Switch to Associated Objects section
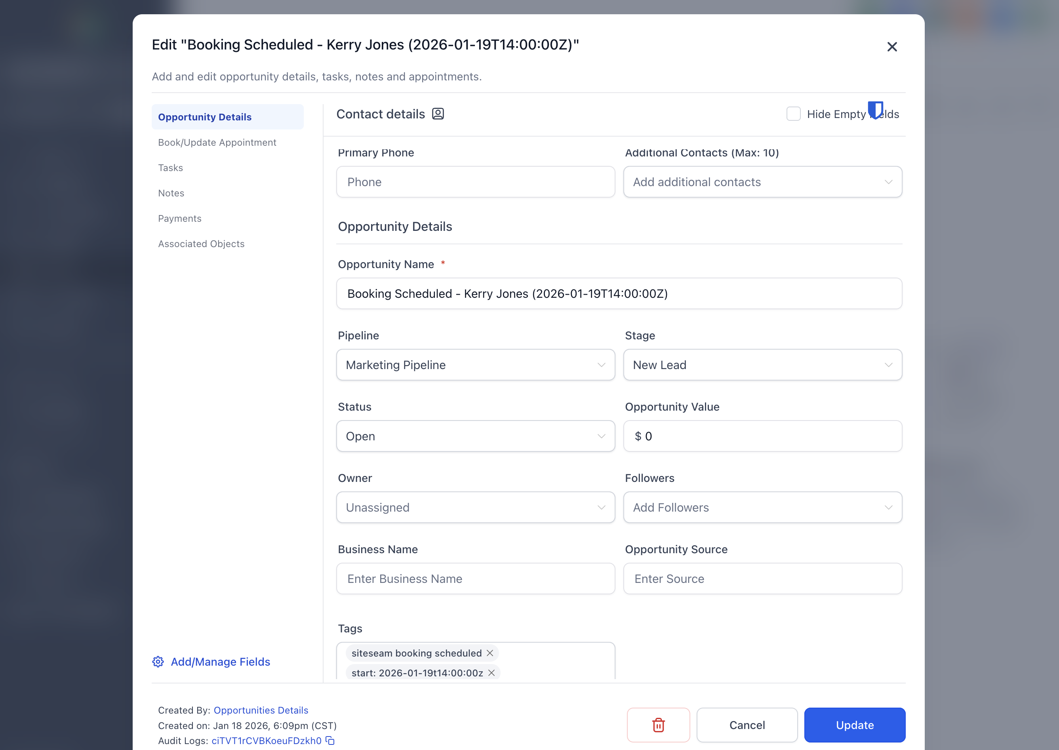 pos(201,244)
